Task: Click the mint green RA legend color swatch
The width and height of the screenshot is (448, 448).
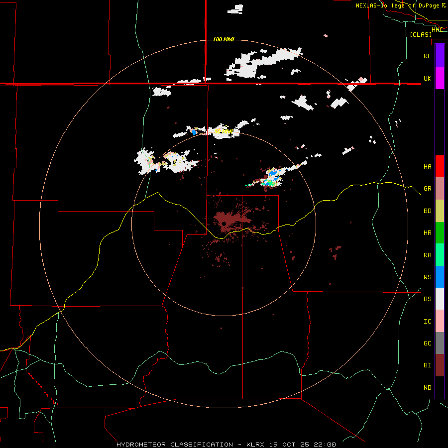Action: pyautogui.click(x=440, y=255)
